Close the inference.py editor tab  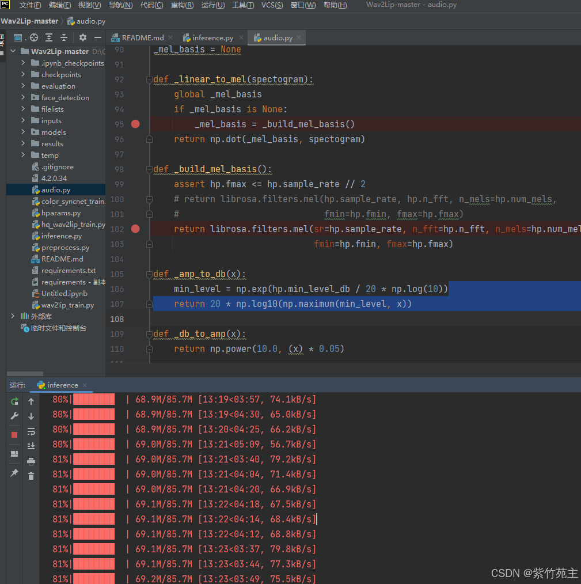[241, 37]
